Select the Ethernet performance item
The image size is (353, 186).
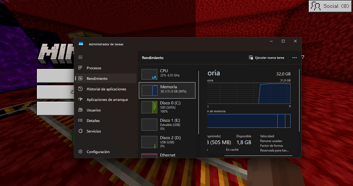point(167,155)
